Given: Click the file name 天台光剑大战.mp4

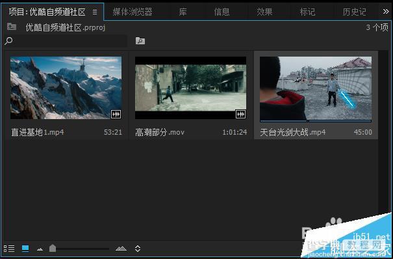Looking at the screenshot, I should tap(293, 132).
